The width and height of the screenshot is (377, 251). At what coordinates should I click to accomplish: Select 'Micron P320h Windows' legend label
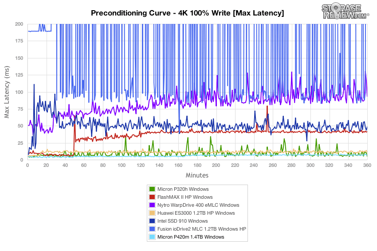(x=183, y=189)
